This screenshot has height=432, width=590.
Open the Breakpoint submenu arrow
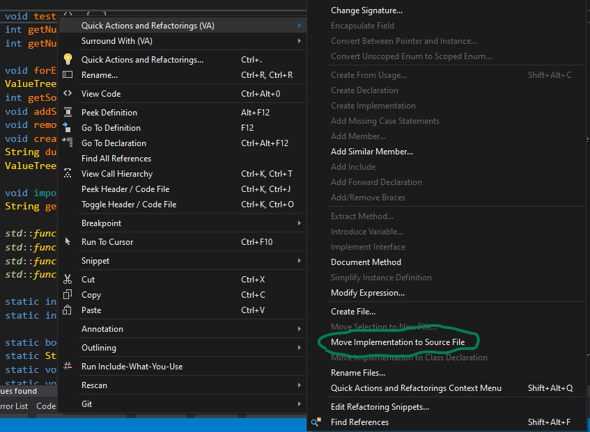[299, 223]
